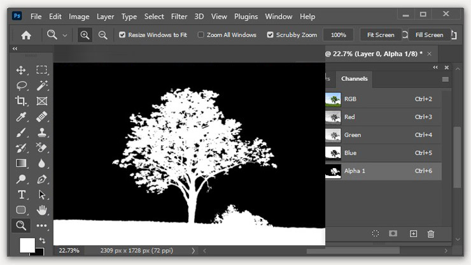The height and width of the screenshot is (265, 471).
Task: Click the white foreground color swatch
Action: [x=27, y=245]
